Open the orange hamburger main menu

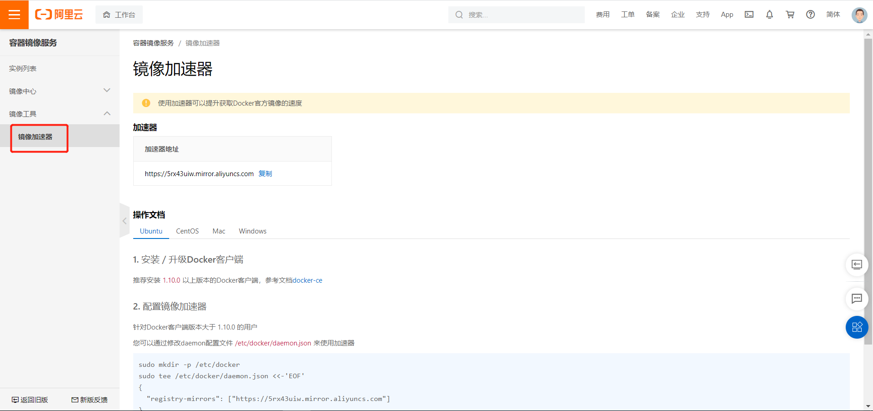pyautogui.click(x=14, y=15)
